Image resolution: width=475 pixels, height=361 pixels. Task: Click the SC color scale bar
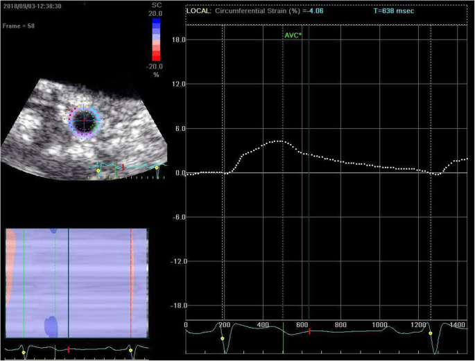tap(155, 42)
